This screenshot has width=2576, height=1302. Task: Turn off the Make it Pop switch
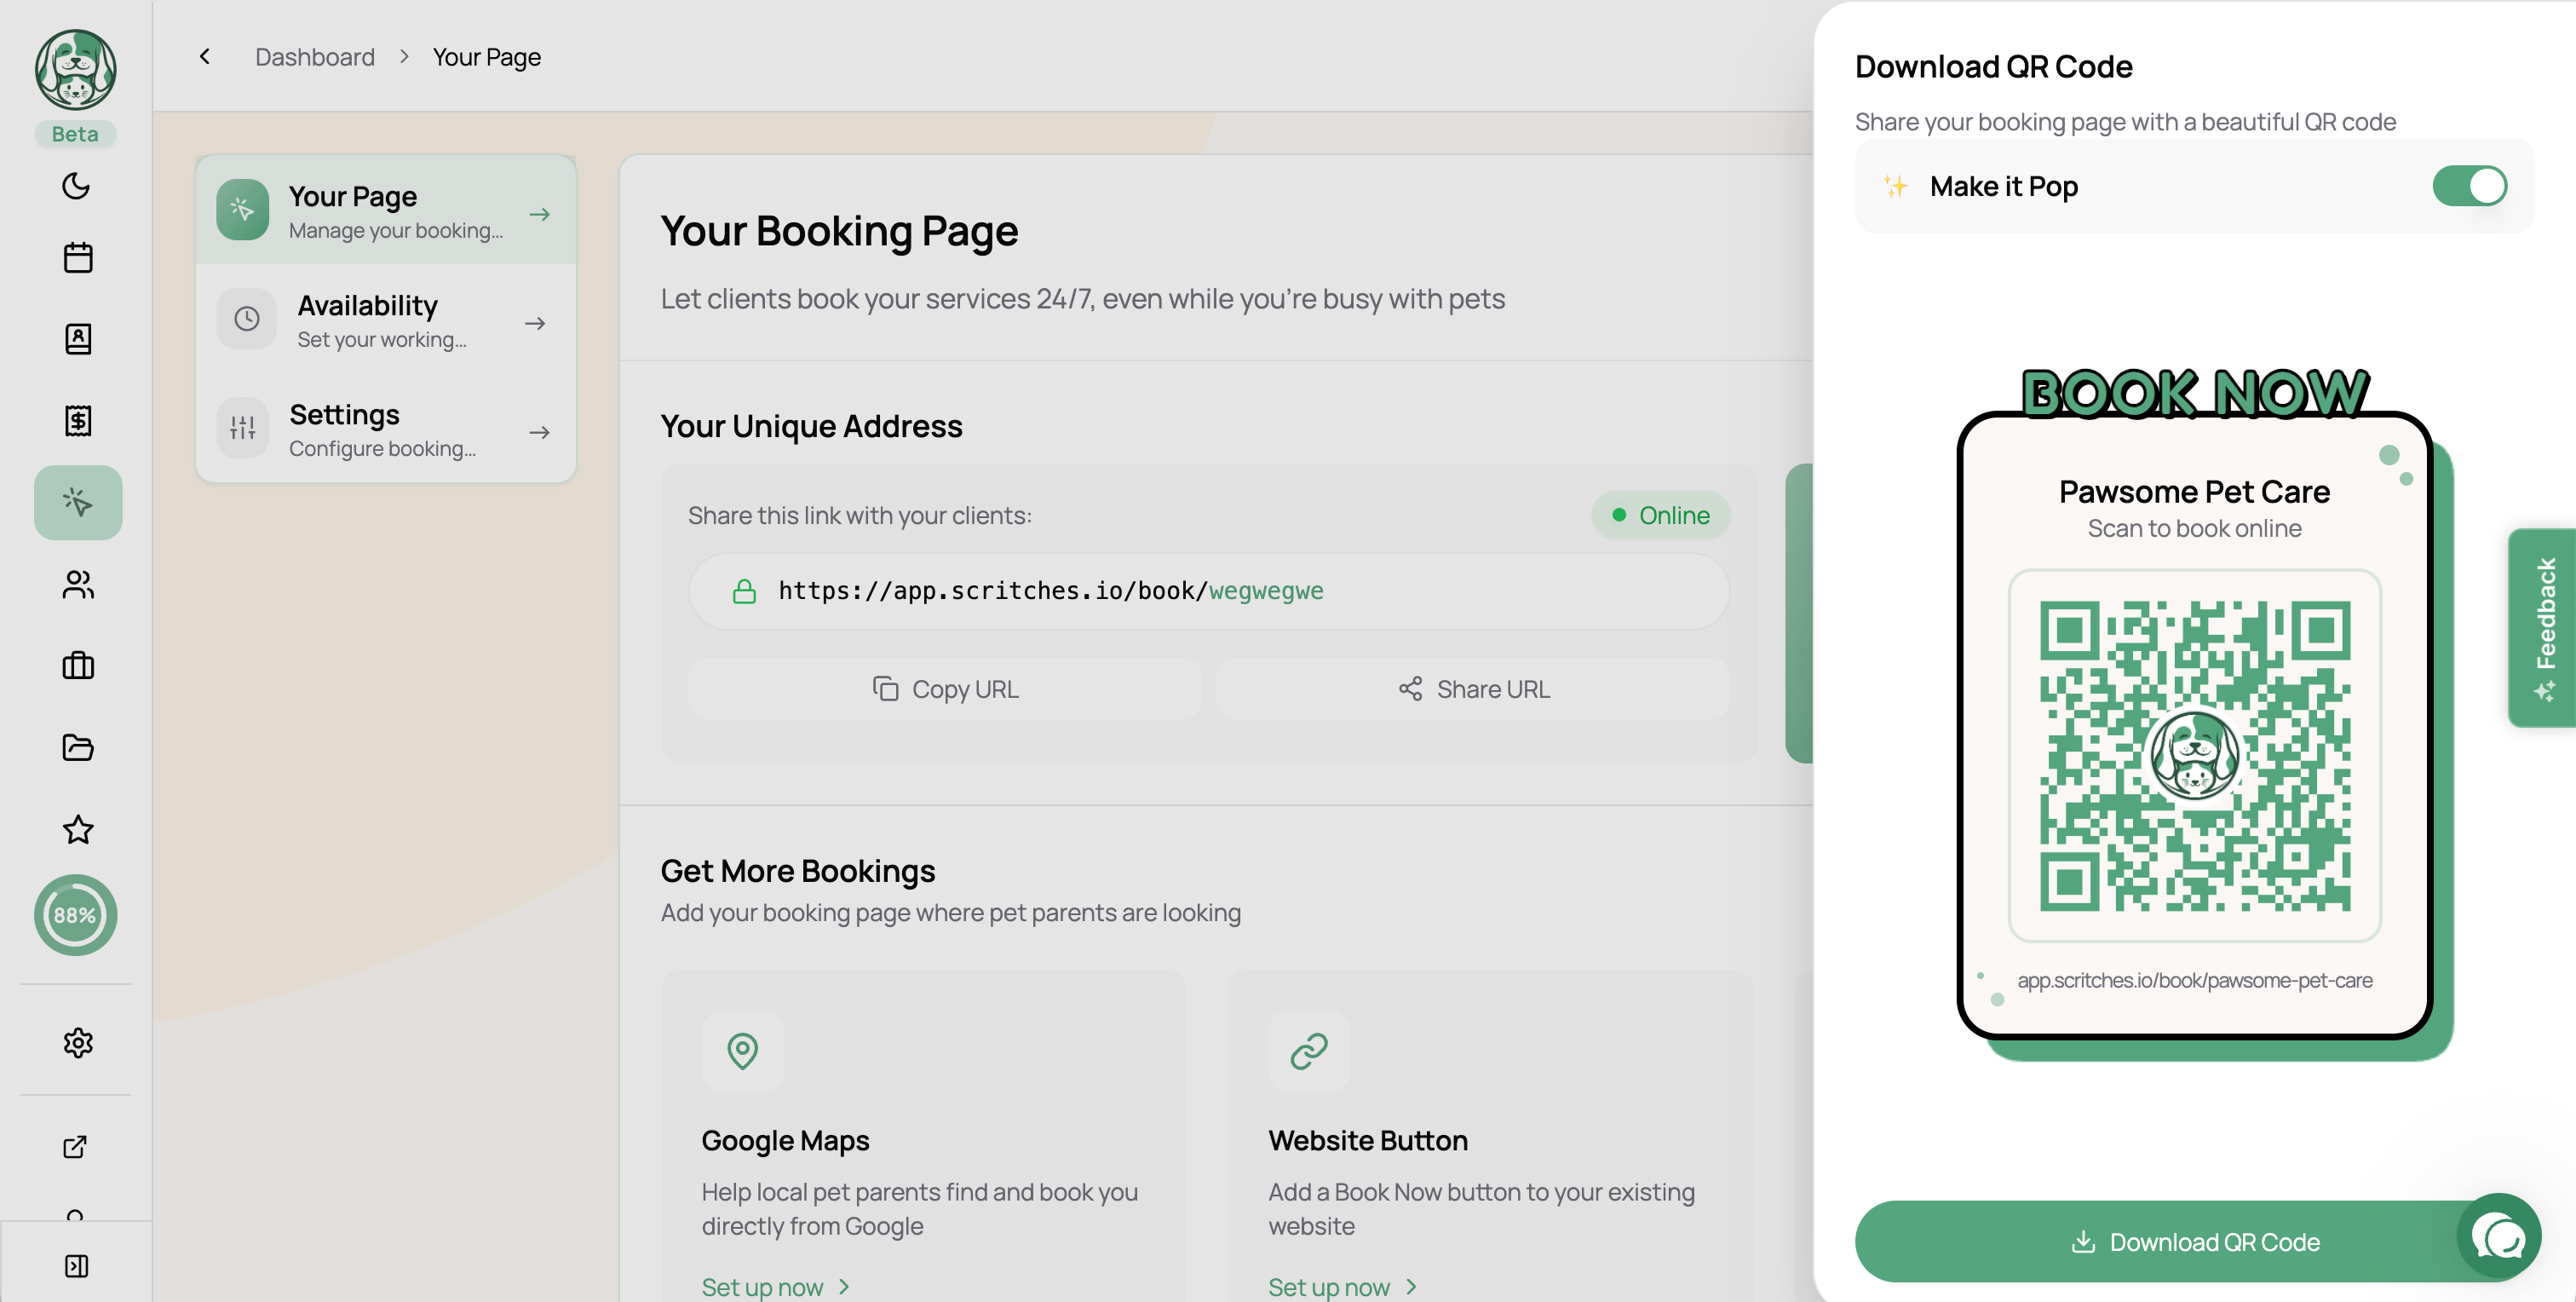coord(2469,186)
